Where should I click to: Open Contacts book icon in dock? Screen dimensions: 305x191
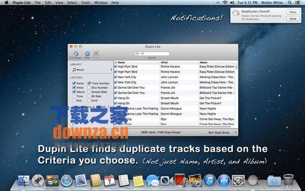pyautogui.click(x=96, y=180)
